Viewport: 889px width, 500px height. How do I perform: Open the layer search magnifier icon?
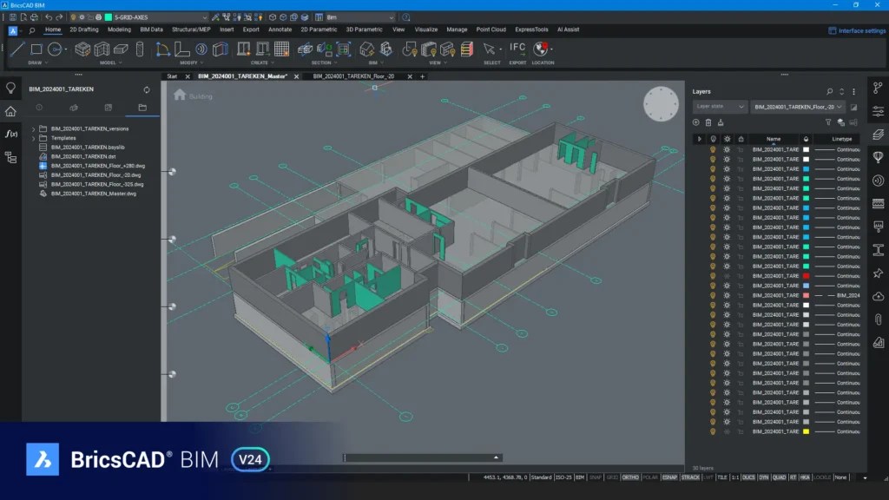[x=829, y=91]
